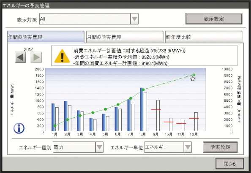Click the red September forecast marker
Image resolution: width=251 pixels, height=173 pixels.
click(156, 110)
